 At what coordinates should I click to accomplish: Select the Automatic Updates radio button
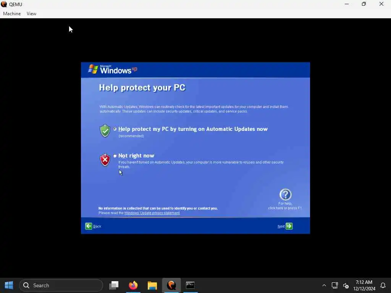[115, 129]
